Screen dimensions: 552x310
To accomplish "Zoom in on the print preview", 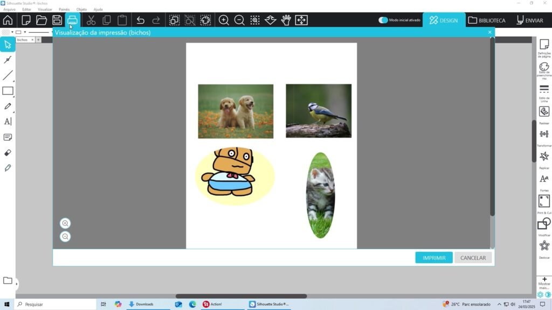I will (65, 223).
